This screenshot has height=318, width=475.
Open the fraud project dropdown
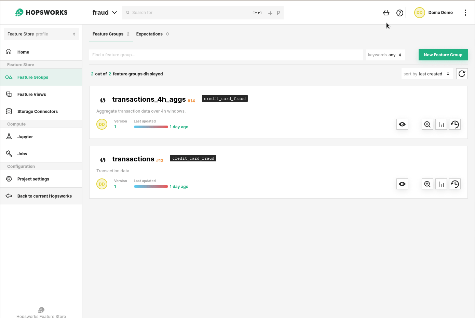[x=104, y=12]
